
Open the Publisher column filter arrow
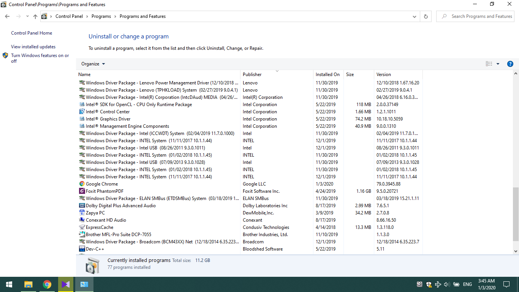pos(277,71)
